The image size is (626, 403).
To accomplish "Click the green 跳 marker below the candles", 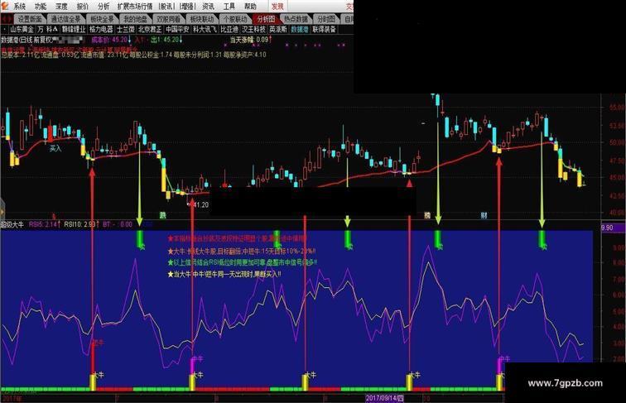I will (x=162, y=215).
